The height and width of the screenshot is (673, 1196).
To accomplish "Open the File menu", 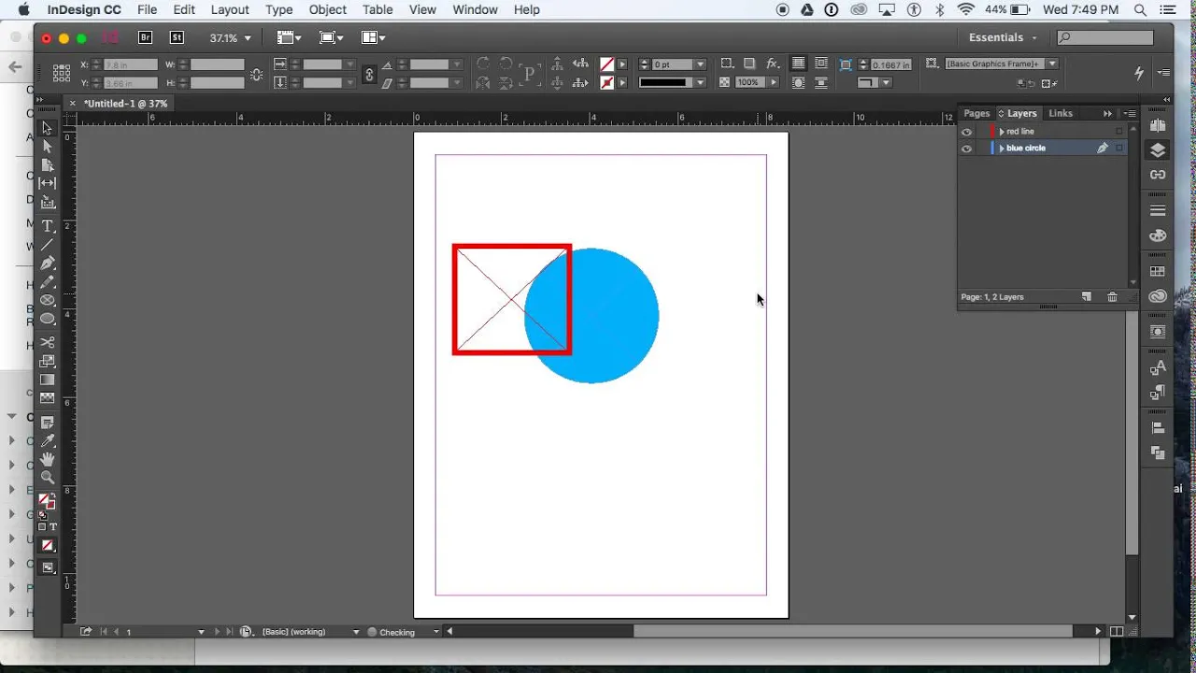I will (x=147, y=9).
